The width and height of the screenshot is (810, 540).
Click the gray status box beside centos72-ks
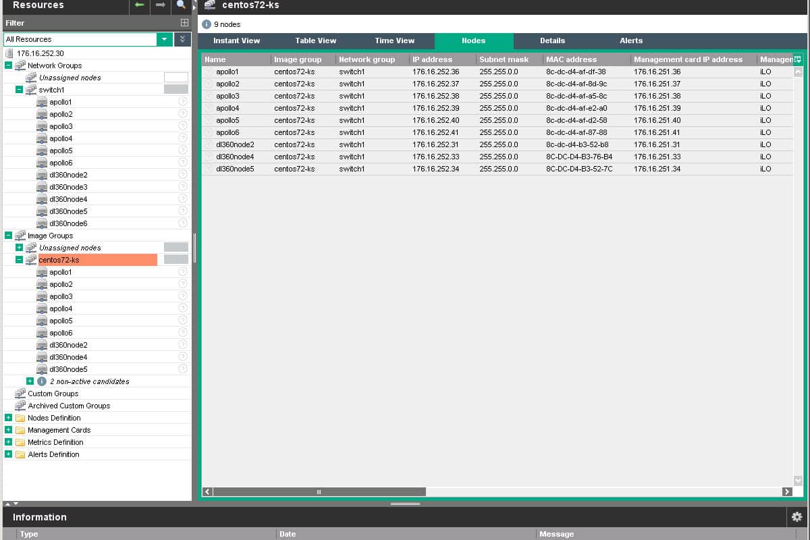click(x=176, y=260)
